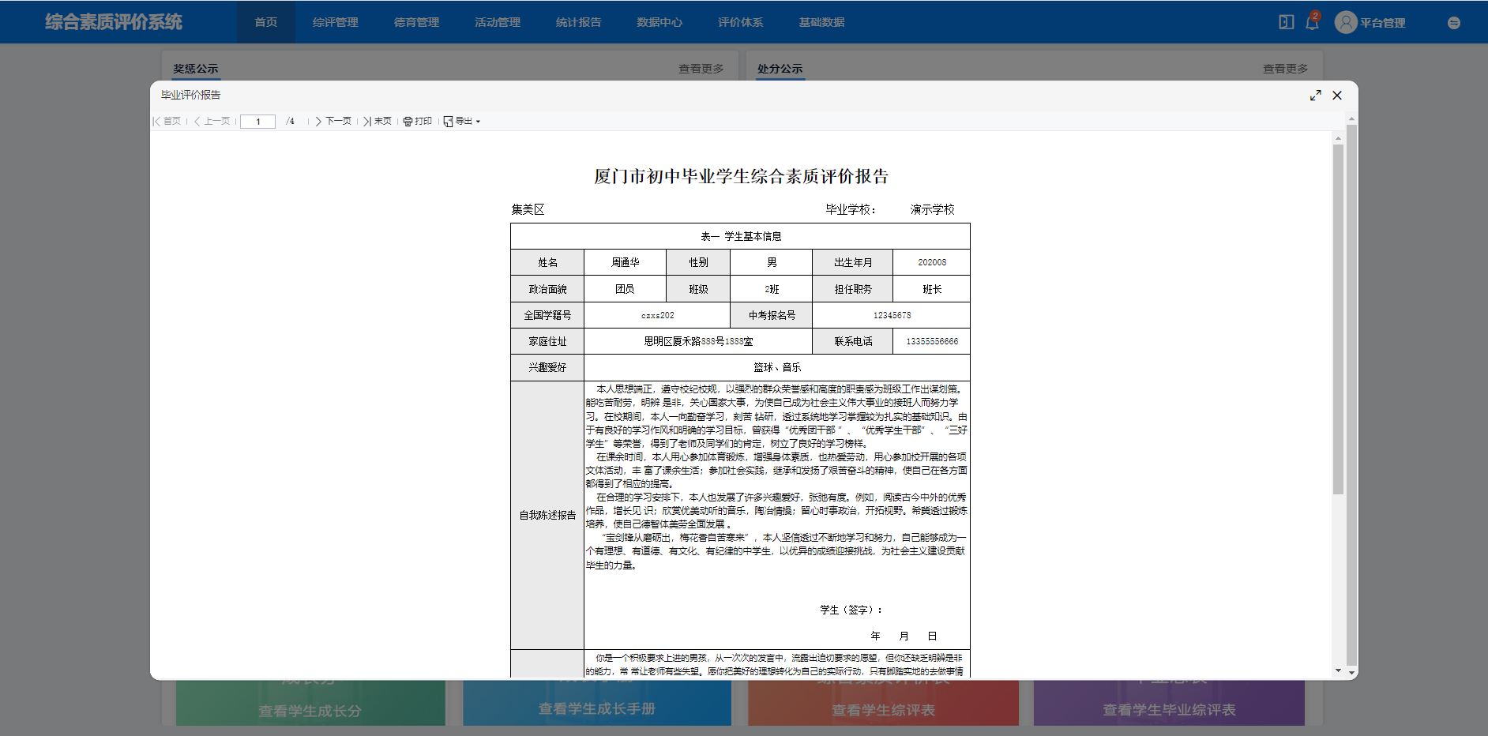Click the 综合素质评价系统 logo title

[114, 22]
